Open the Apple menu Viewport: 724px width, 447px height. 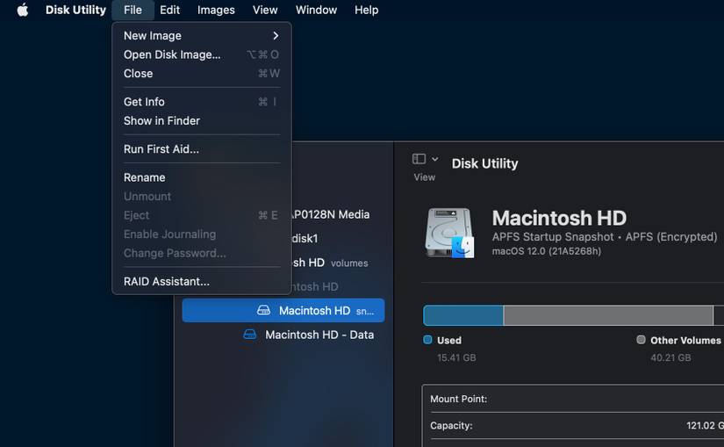point(23,10)
